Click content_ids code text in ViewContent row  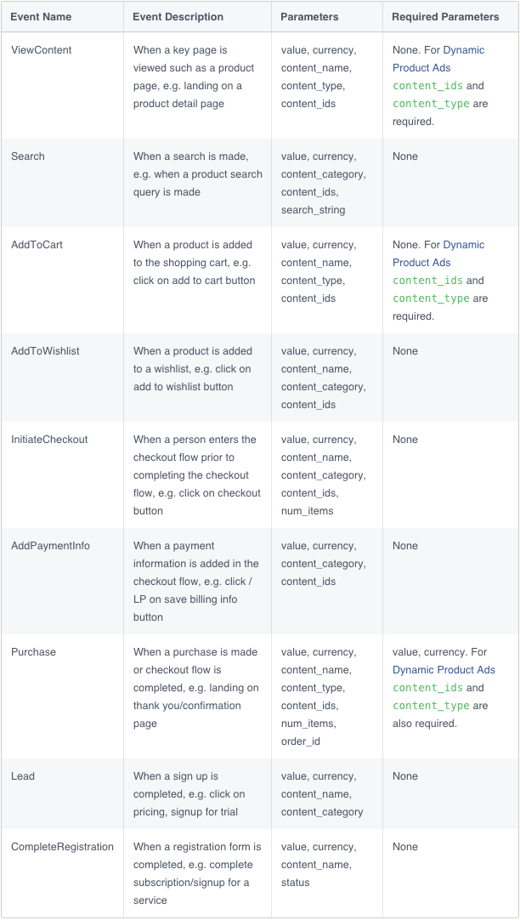(427, 86)
